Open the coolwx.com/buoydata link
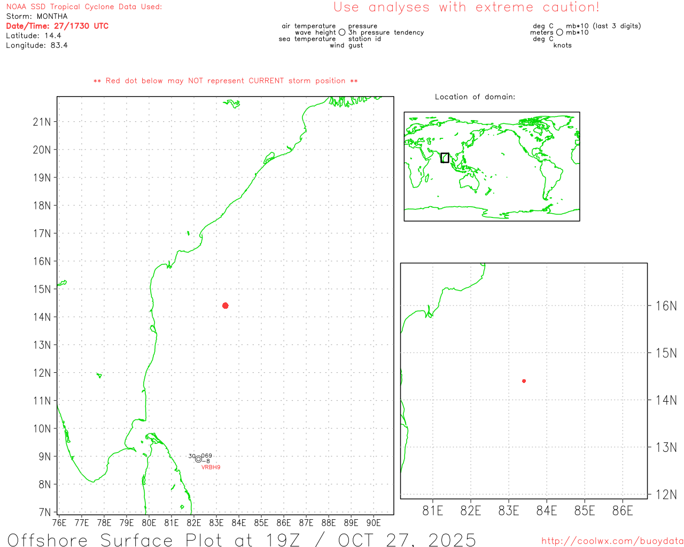 click(x=612, y=541)
